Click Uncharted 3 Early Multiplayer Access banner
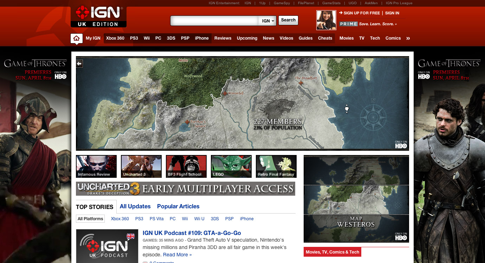 186,189
